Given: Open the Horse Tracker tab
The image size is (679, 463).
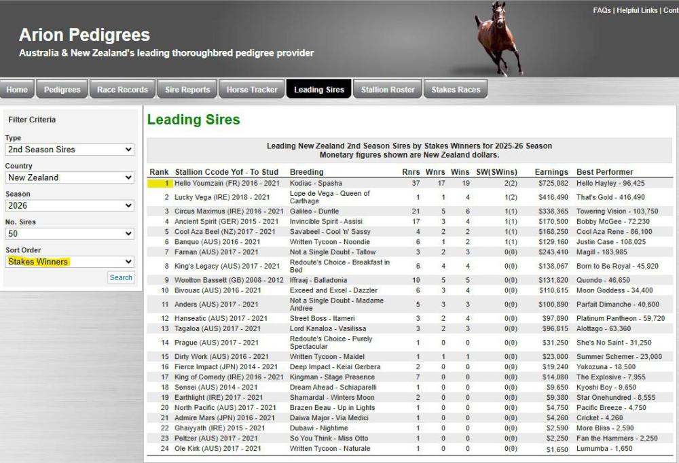Looking at the screenshot, I should click(x=252, y=89).
